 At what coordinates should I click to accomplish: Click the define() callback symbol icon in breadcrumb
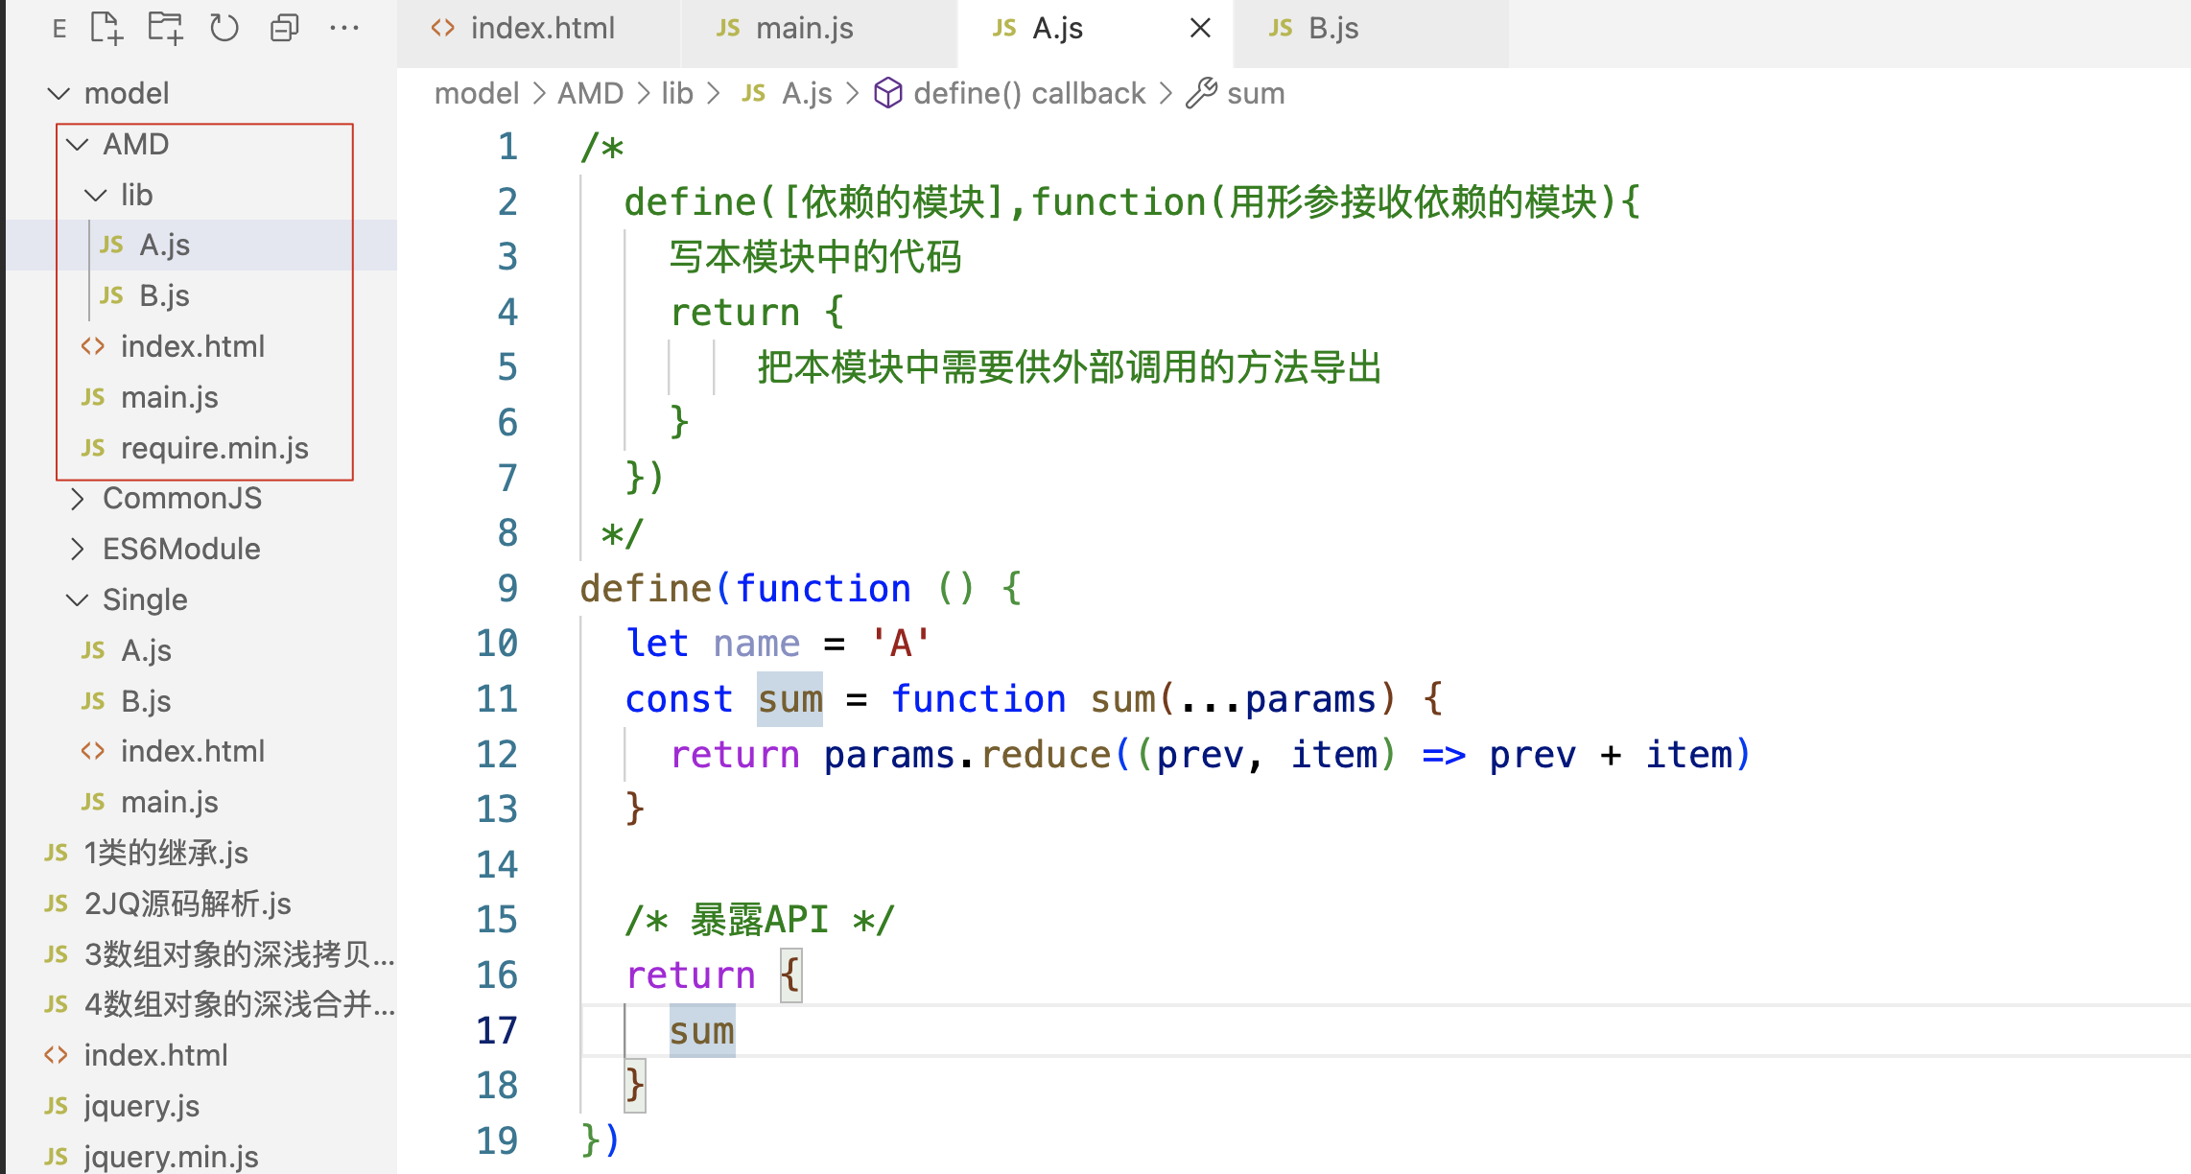click(x=888, y=93)
